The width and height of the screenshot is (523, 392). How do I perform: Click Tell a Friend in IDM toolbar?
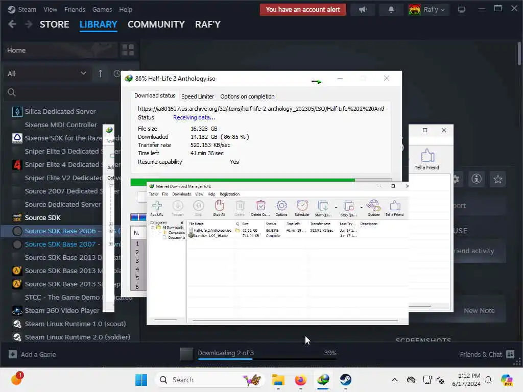pyautogui.click(x=395, y=208)
